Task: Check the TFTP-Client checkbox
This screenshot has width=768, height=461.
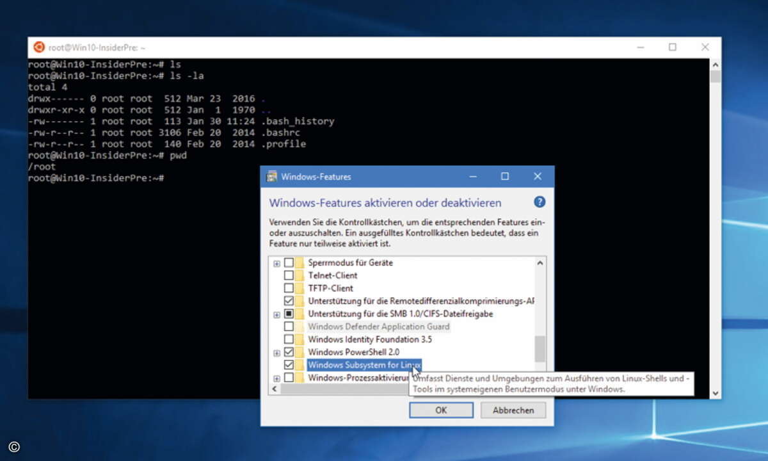Action: (x=289, y=288)
